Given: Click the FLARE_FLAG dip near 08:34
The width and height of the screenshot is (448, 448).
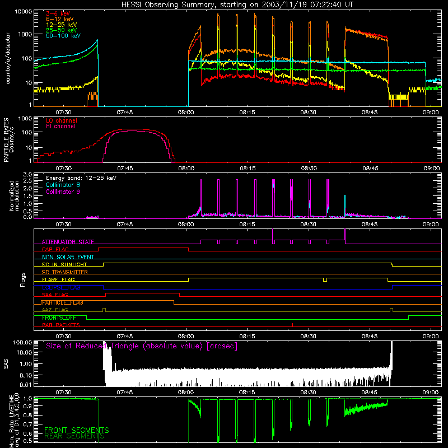Looking at the screenshot, I should [x=325, y=279].
